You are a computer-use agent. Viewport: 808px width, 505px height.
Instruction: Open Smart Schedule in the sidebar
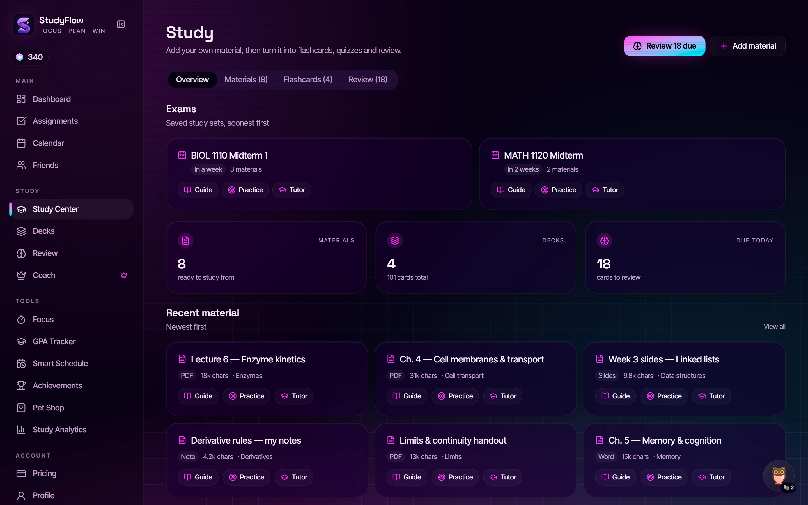coord(72,363)
